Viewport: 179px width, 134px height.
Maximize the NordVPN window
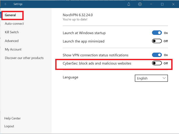pos(162,4)
